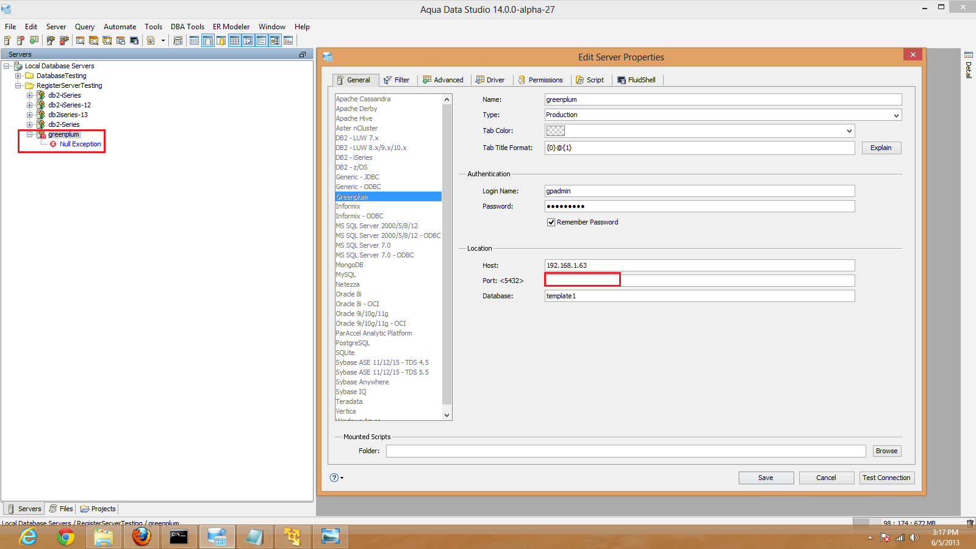Click the Port input field
The image size is (976, 549).
coord(700,281)
